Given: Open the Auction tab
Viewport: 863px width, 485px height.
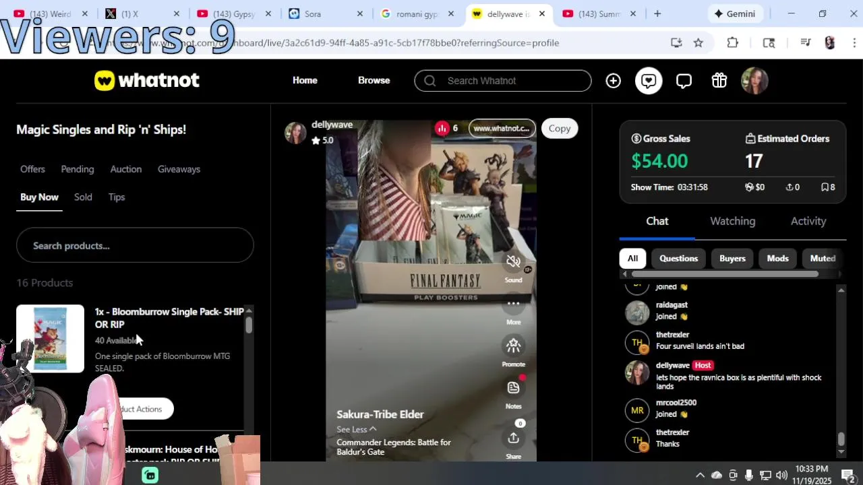Looking at the screenshot, I should pos(126,169).
